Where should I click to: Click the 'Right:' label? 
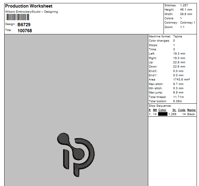tap(153, 58)
